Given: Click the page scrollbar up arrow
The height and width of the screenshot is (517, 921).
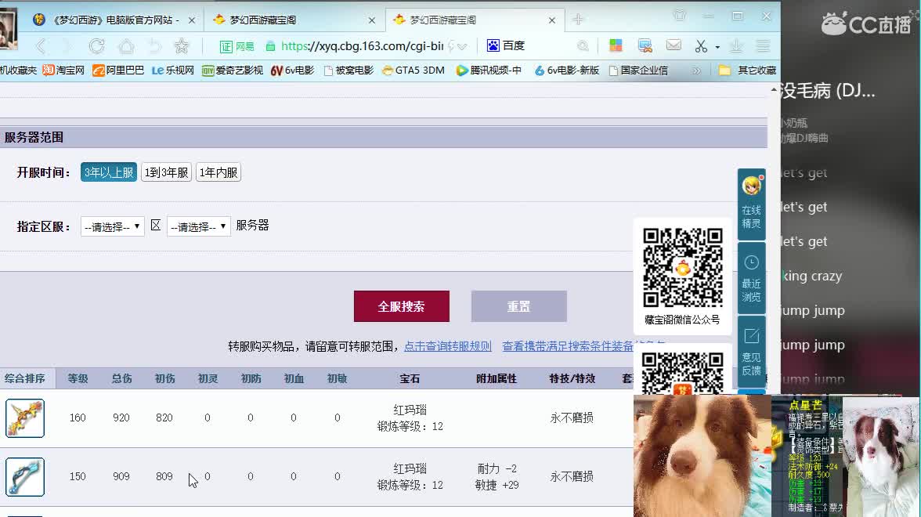Looking at the screenshot, I should coord(774,90).
